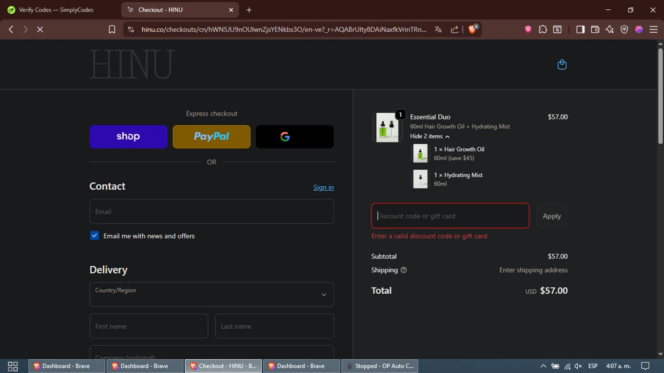Pay with Shop express checkout button
This screenshot has width=664, height=373.
[x=128, y=136]
